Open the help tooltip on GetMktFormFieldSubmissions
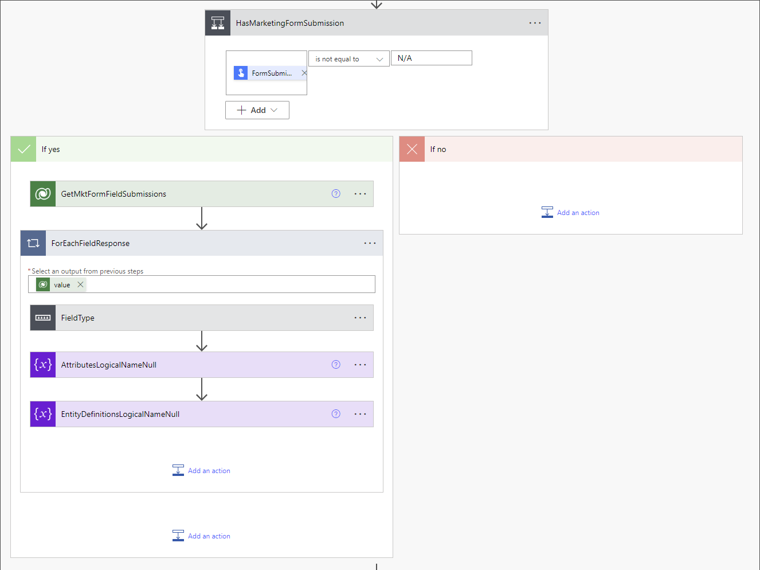This screenshot has width=760, height=570. click(335, 194)
